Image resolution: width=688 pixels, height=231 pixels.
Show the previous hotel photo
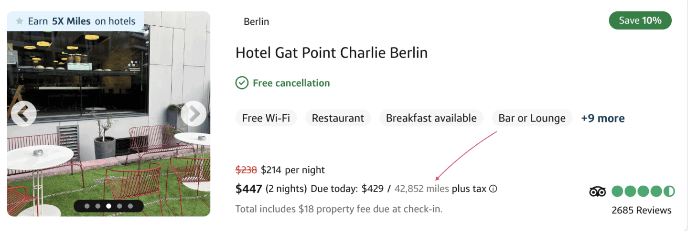(23, 114)
